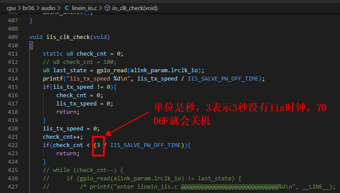Click commented 'while (check_cnt--)' line
The width and height of the screenshot is (340, 193).
coord(83,170)
